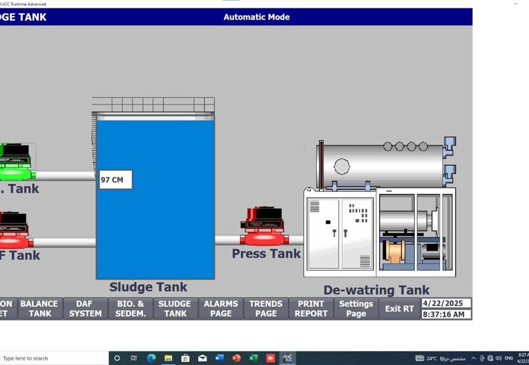
Task: Go to BIO. & SEDEM. screen
Action: point(130,308)
